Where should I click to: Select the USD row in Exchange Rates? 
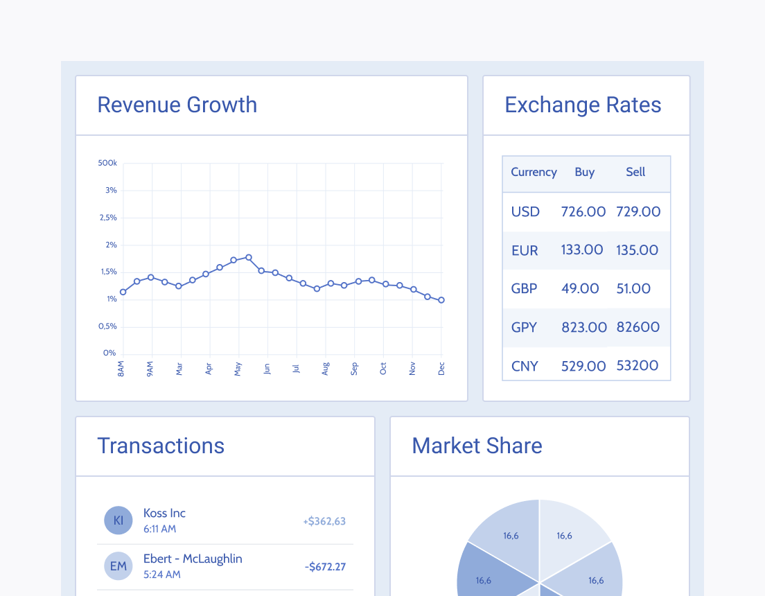586,211
